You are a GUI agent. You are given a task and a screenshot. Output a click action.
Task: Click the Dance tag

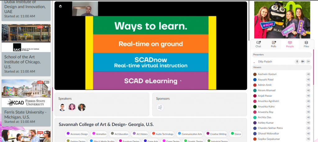coord(236,134)
